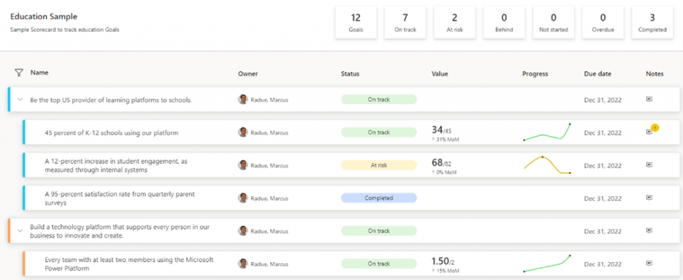Open the filter icon beside Name column

[18, 73]
